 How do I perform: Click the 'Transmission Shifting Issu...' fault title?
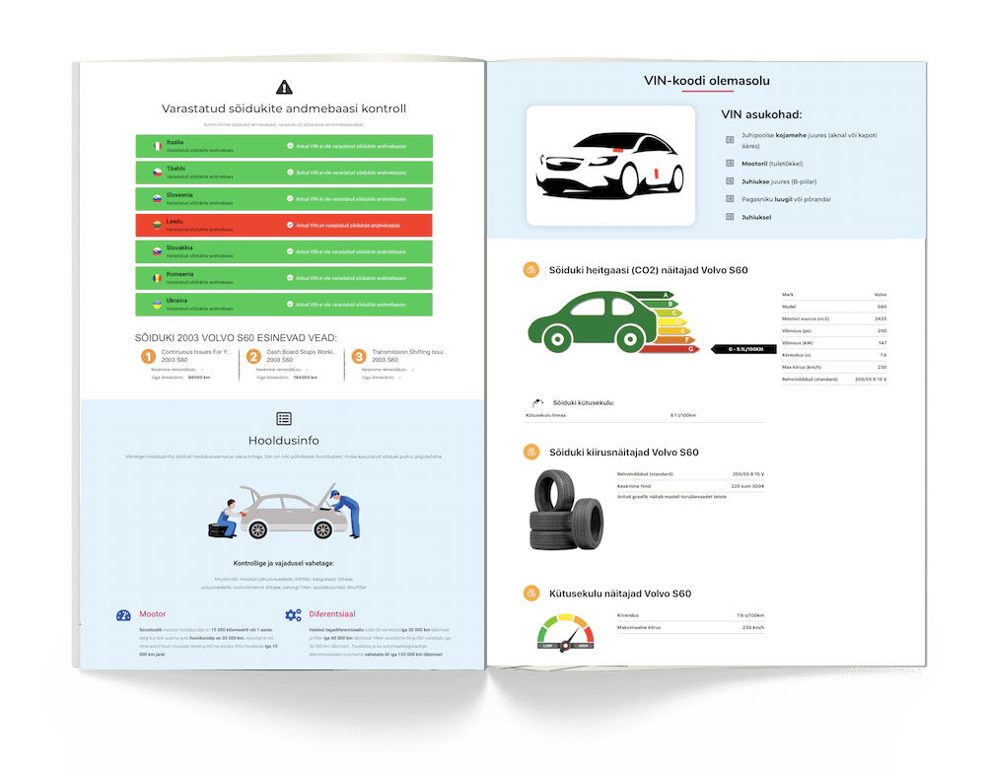[409, 352]
